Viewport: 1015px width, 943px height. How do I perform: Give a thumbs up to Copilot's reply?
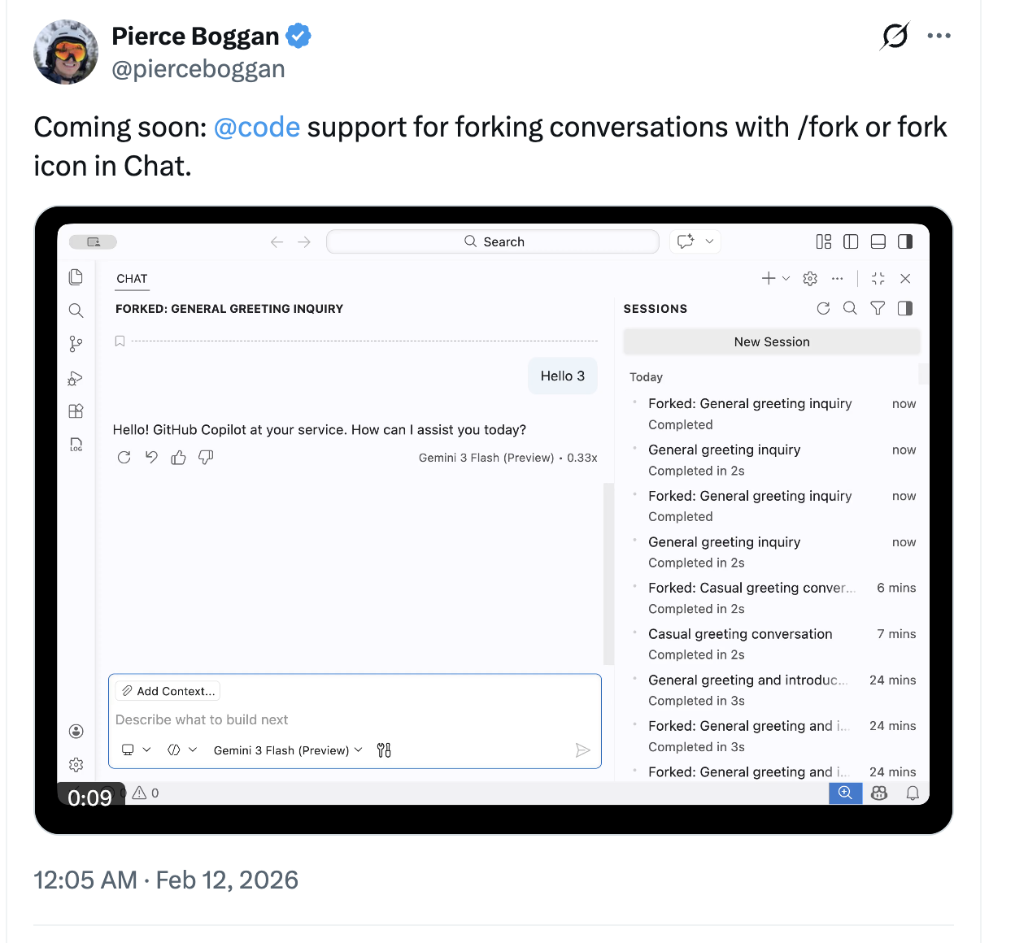pos(178,457)
